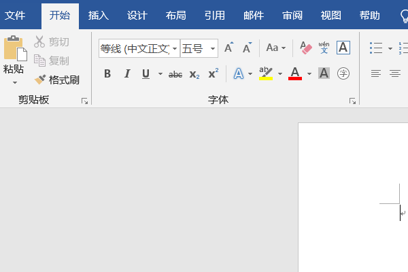
Task: Switch to the Layout (布局) tab
Action: pos(176,16)
